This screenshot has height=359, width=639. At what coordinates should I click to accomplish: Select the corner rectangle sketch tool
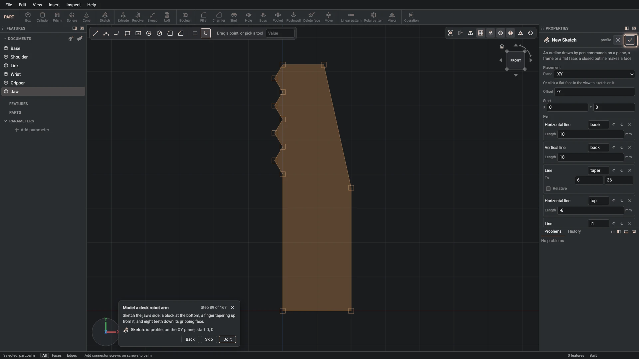coord(127,33)
